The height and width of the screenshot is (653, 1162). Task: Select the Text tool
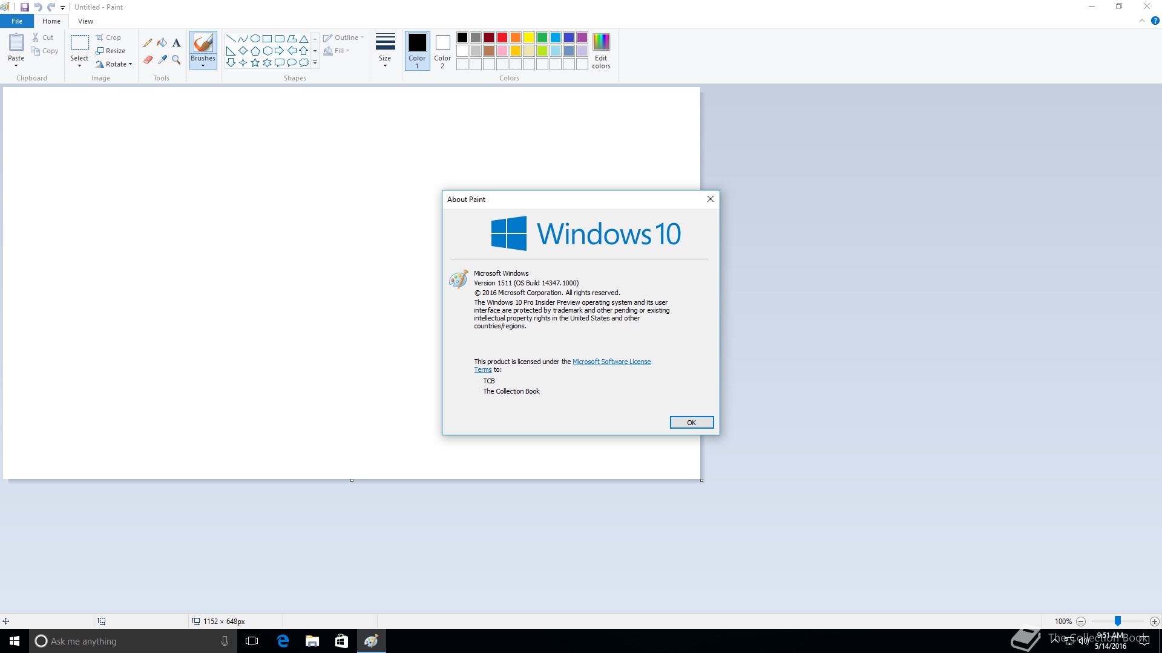pyautogui.click(x=176, y=43)
